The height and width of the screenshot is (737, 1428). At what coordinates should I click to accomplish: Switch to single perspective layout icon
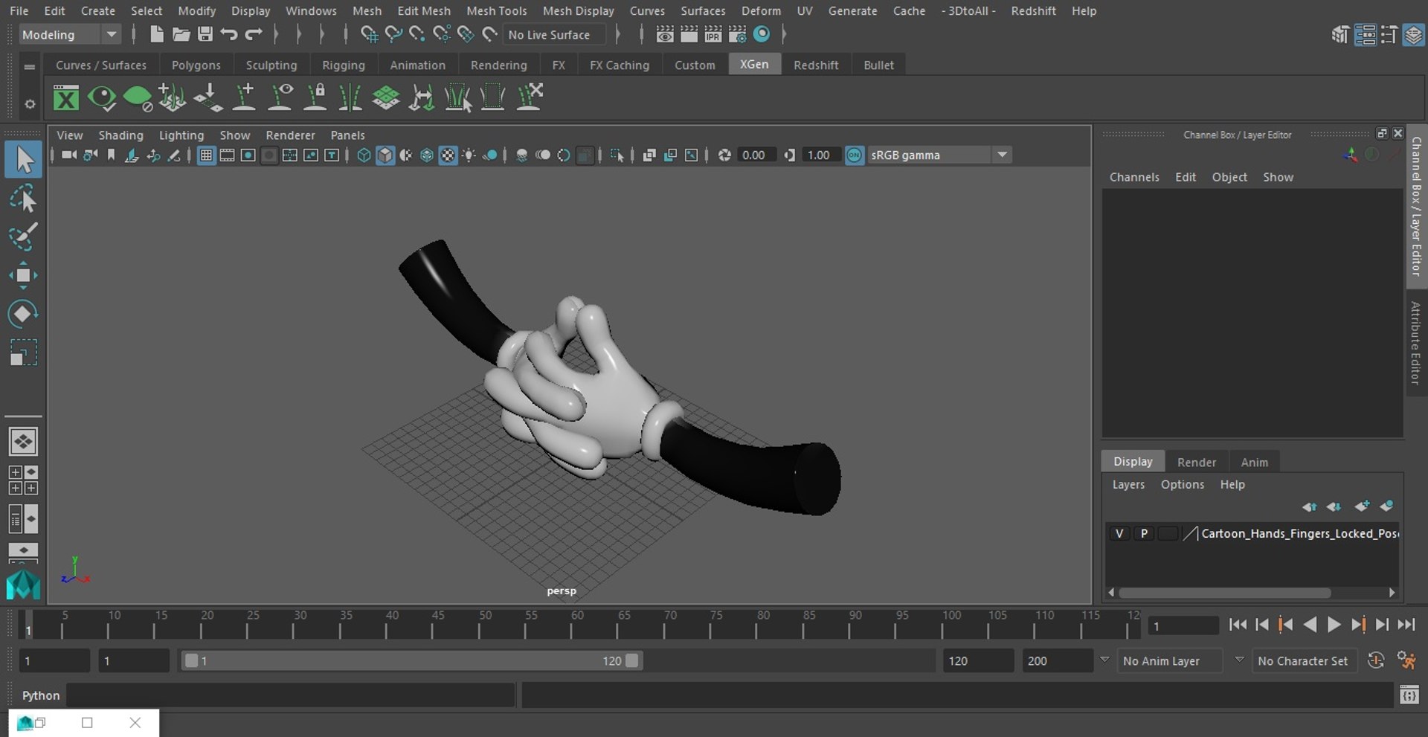tap(23, 442)
